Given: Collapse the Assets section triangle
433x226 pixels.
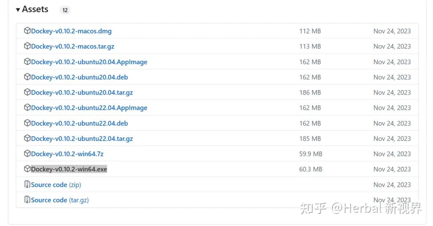Looking at the screenshot, I should tap(18, 10).
